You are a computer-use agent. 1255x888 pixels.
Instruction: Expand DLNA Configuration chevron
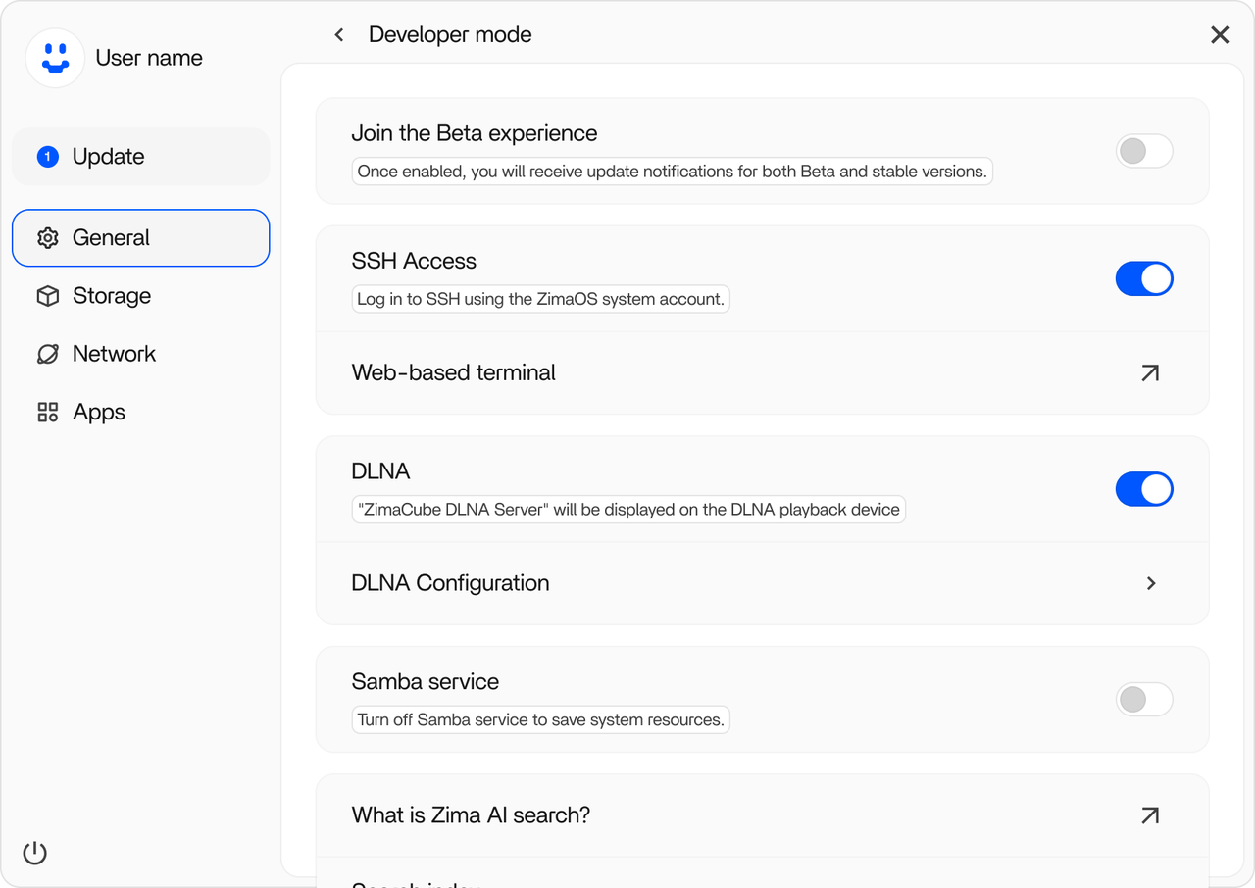pos(1151,583)
